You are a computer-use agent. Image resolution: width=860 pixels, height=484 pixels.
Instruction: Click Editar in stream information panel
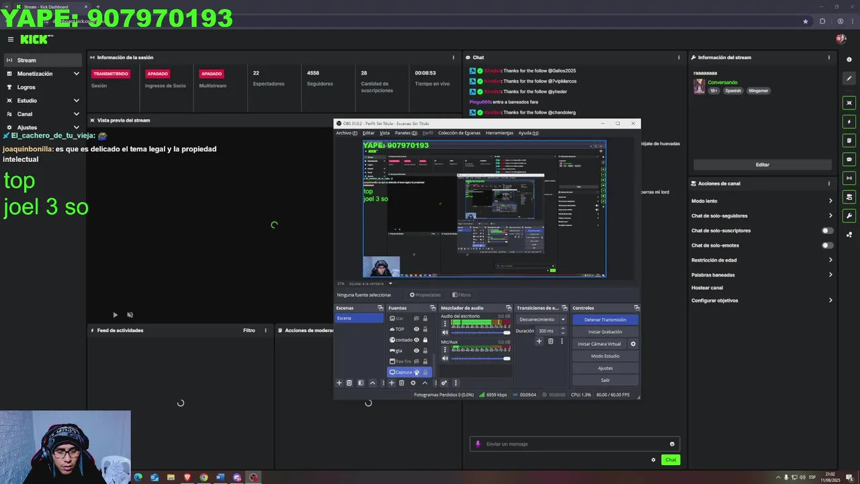coord(763,165)
